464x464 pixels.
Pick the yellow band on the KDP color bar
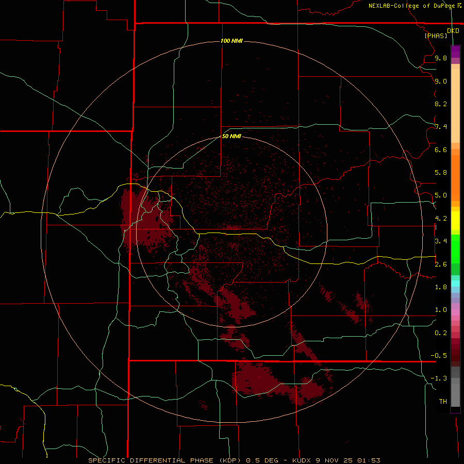tap(455, 221)
